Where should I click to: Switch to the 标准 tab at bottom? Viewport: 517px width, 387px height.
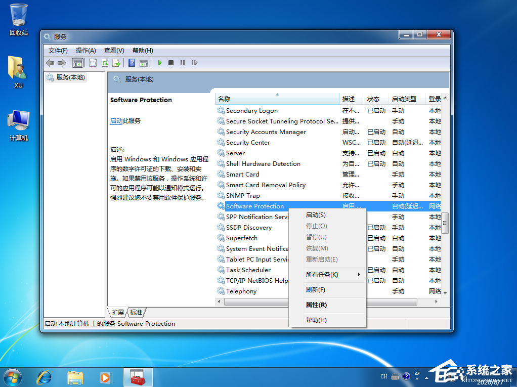136,312
